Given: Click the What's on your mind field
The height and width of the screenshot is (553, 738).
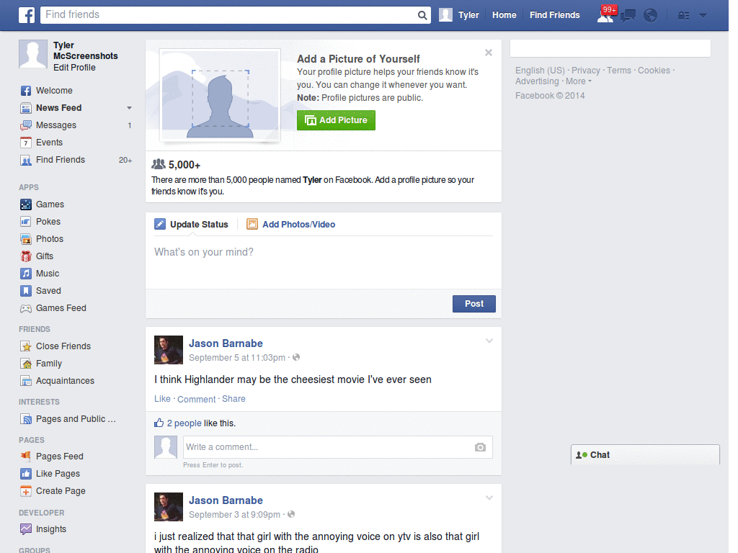Looking at the screenshot, I should (324, 262).
